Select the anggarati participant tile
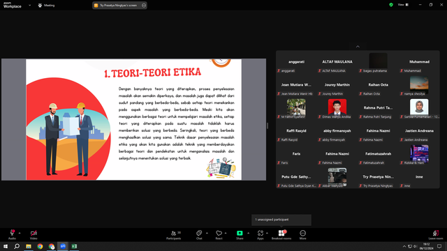 tap(296, 62)
